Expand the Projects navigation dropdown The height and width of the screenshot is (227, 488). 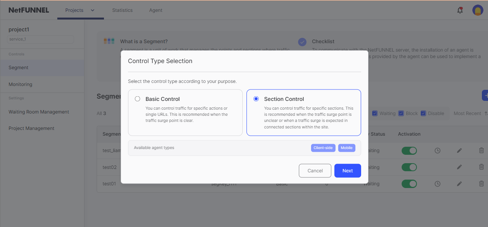(x=92, y=10)
